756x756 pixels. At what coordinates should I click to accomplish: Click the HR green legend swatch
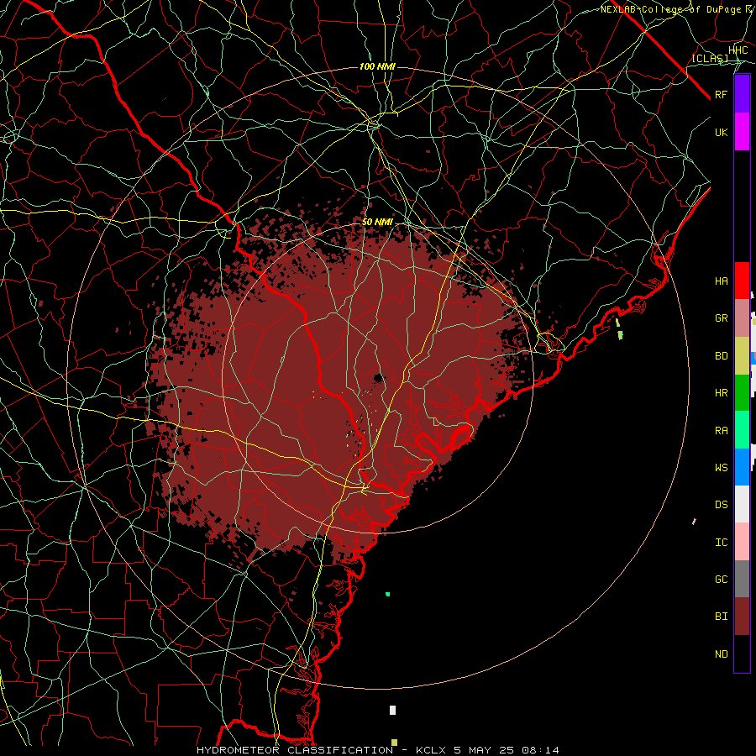pos(742,393)
